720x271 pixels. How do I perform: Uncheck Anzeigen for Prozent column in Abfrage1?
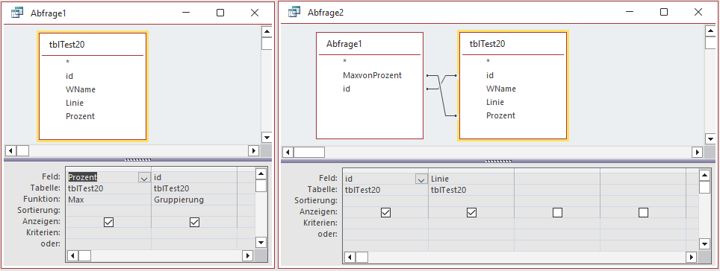pyautogui.click(x=109, y=222)
